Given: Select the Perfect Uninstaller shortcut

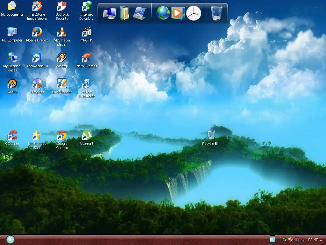Looking at the screenshot, I should (x=87, y=88).
